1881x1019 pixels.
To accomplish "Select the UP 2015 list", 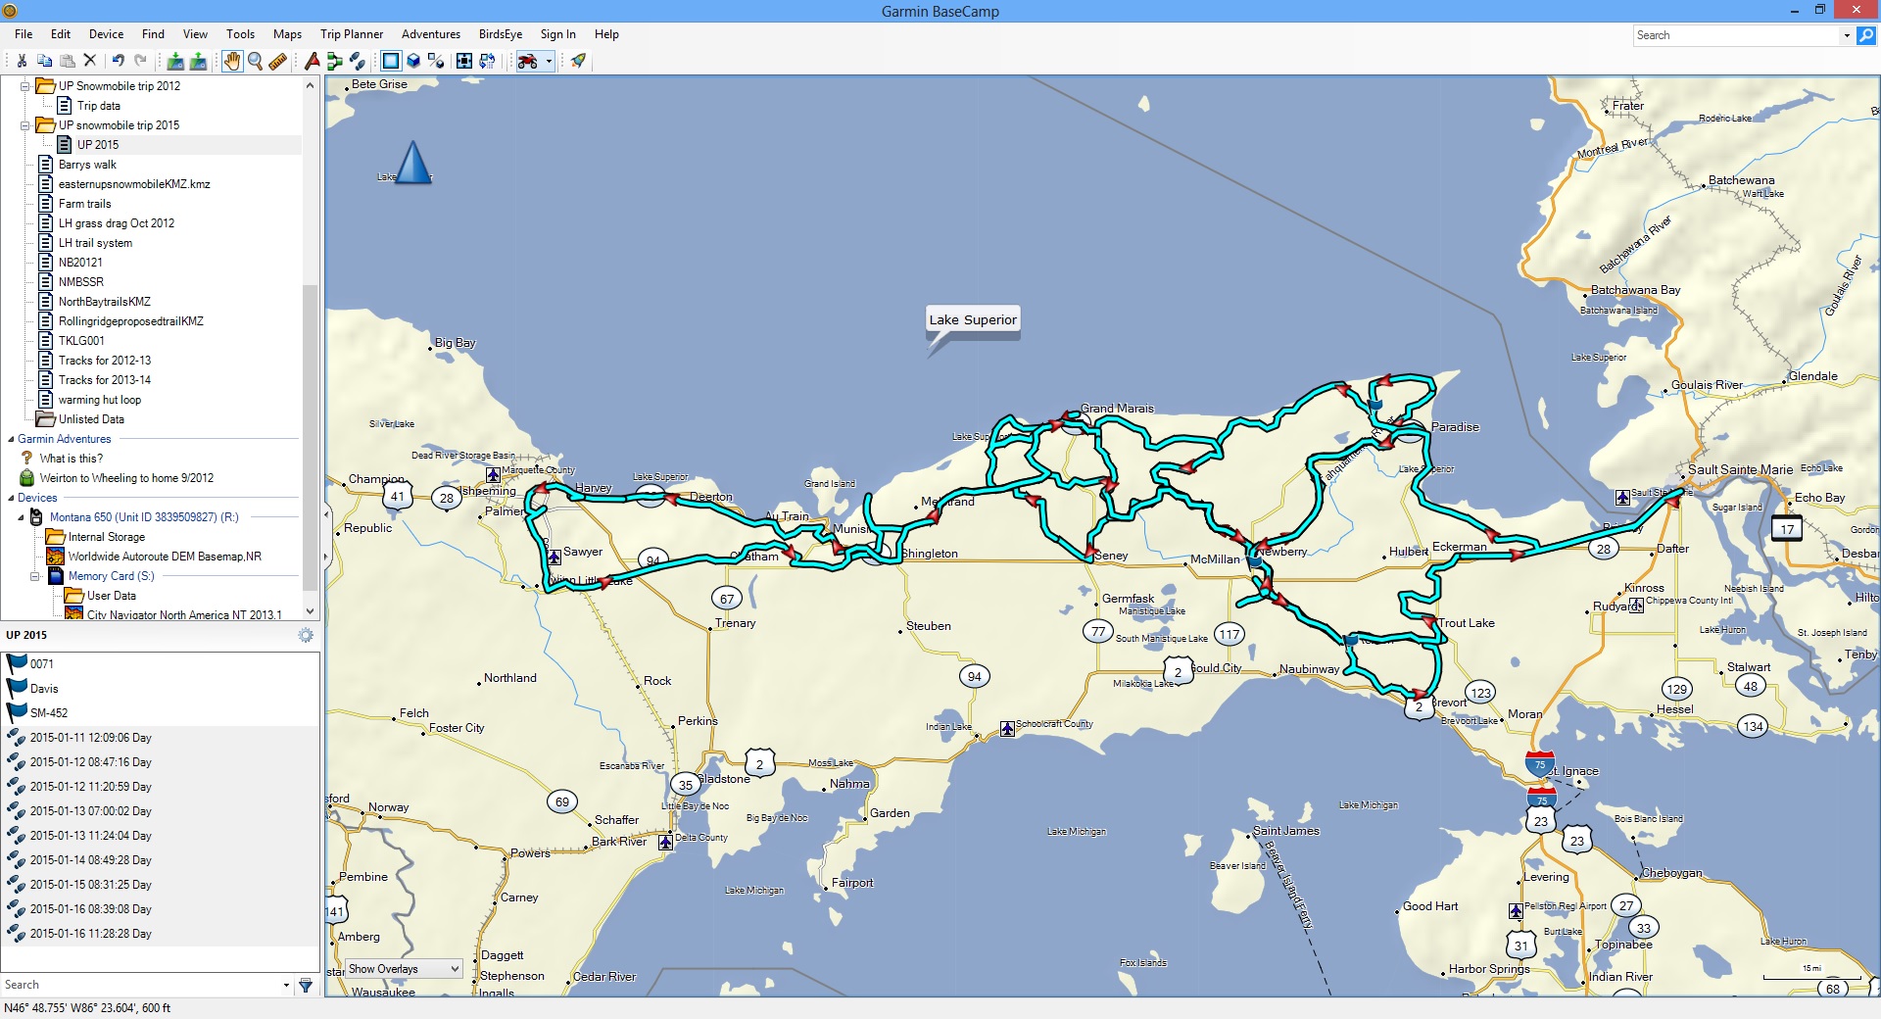I will coord(98,145).
